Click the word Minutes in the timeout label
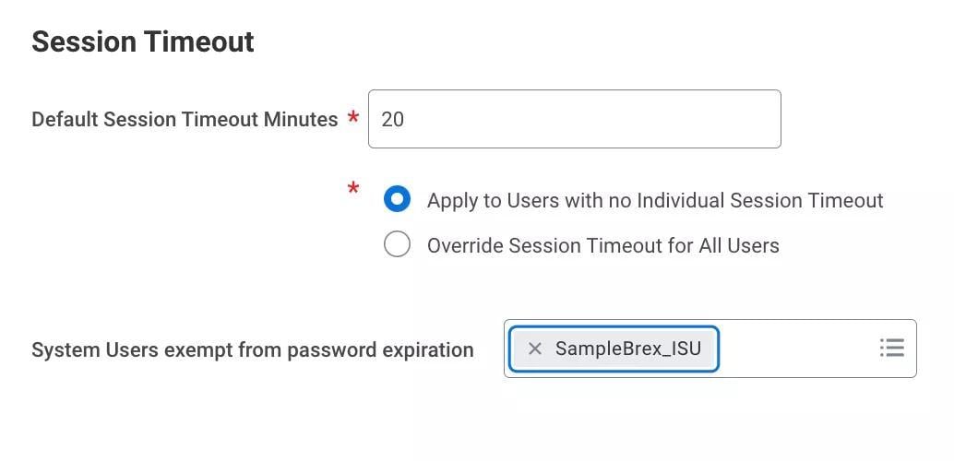This screenshot has width=954, height=461. tap(301, 119)
